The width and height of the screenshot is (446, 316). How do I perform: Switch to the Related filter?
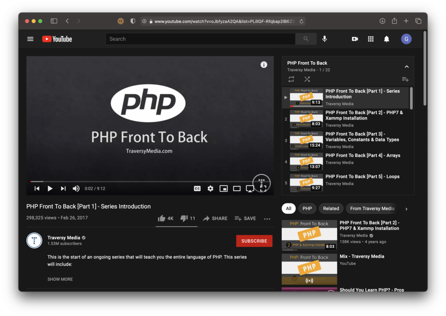(331, 208)
